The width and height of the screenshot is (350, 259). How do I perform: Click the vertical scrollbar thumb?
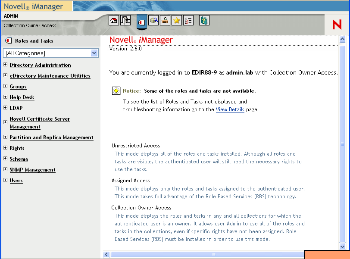click(x=342, y=144)
